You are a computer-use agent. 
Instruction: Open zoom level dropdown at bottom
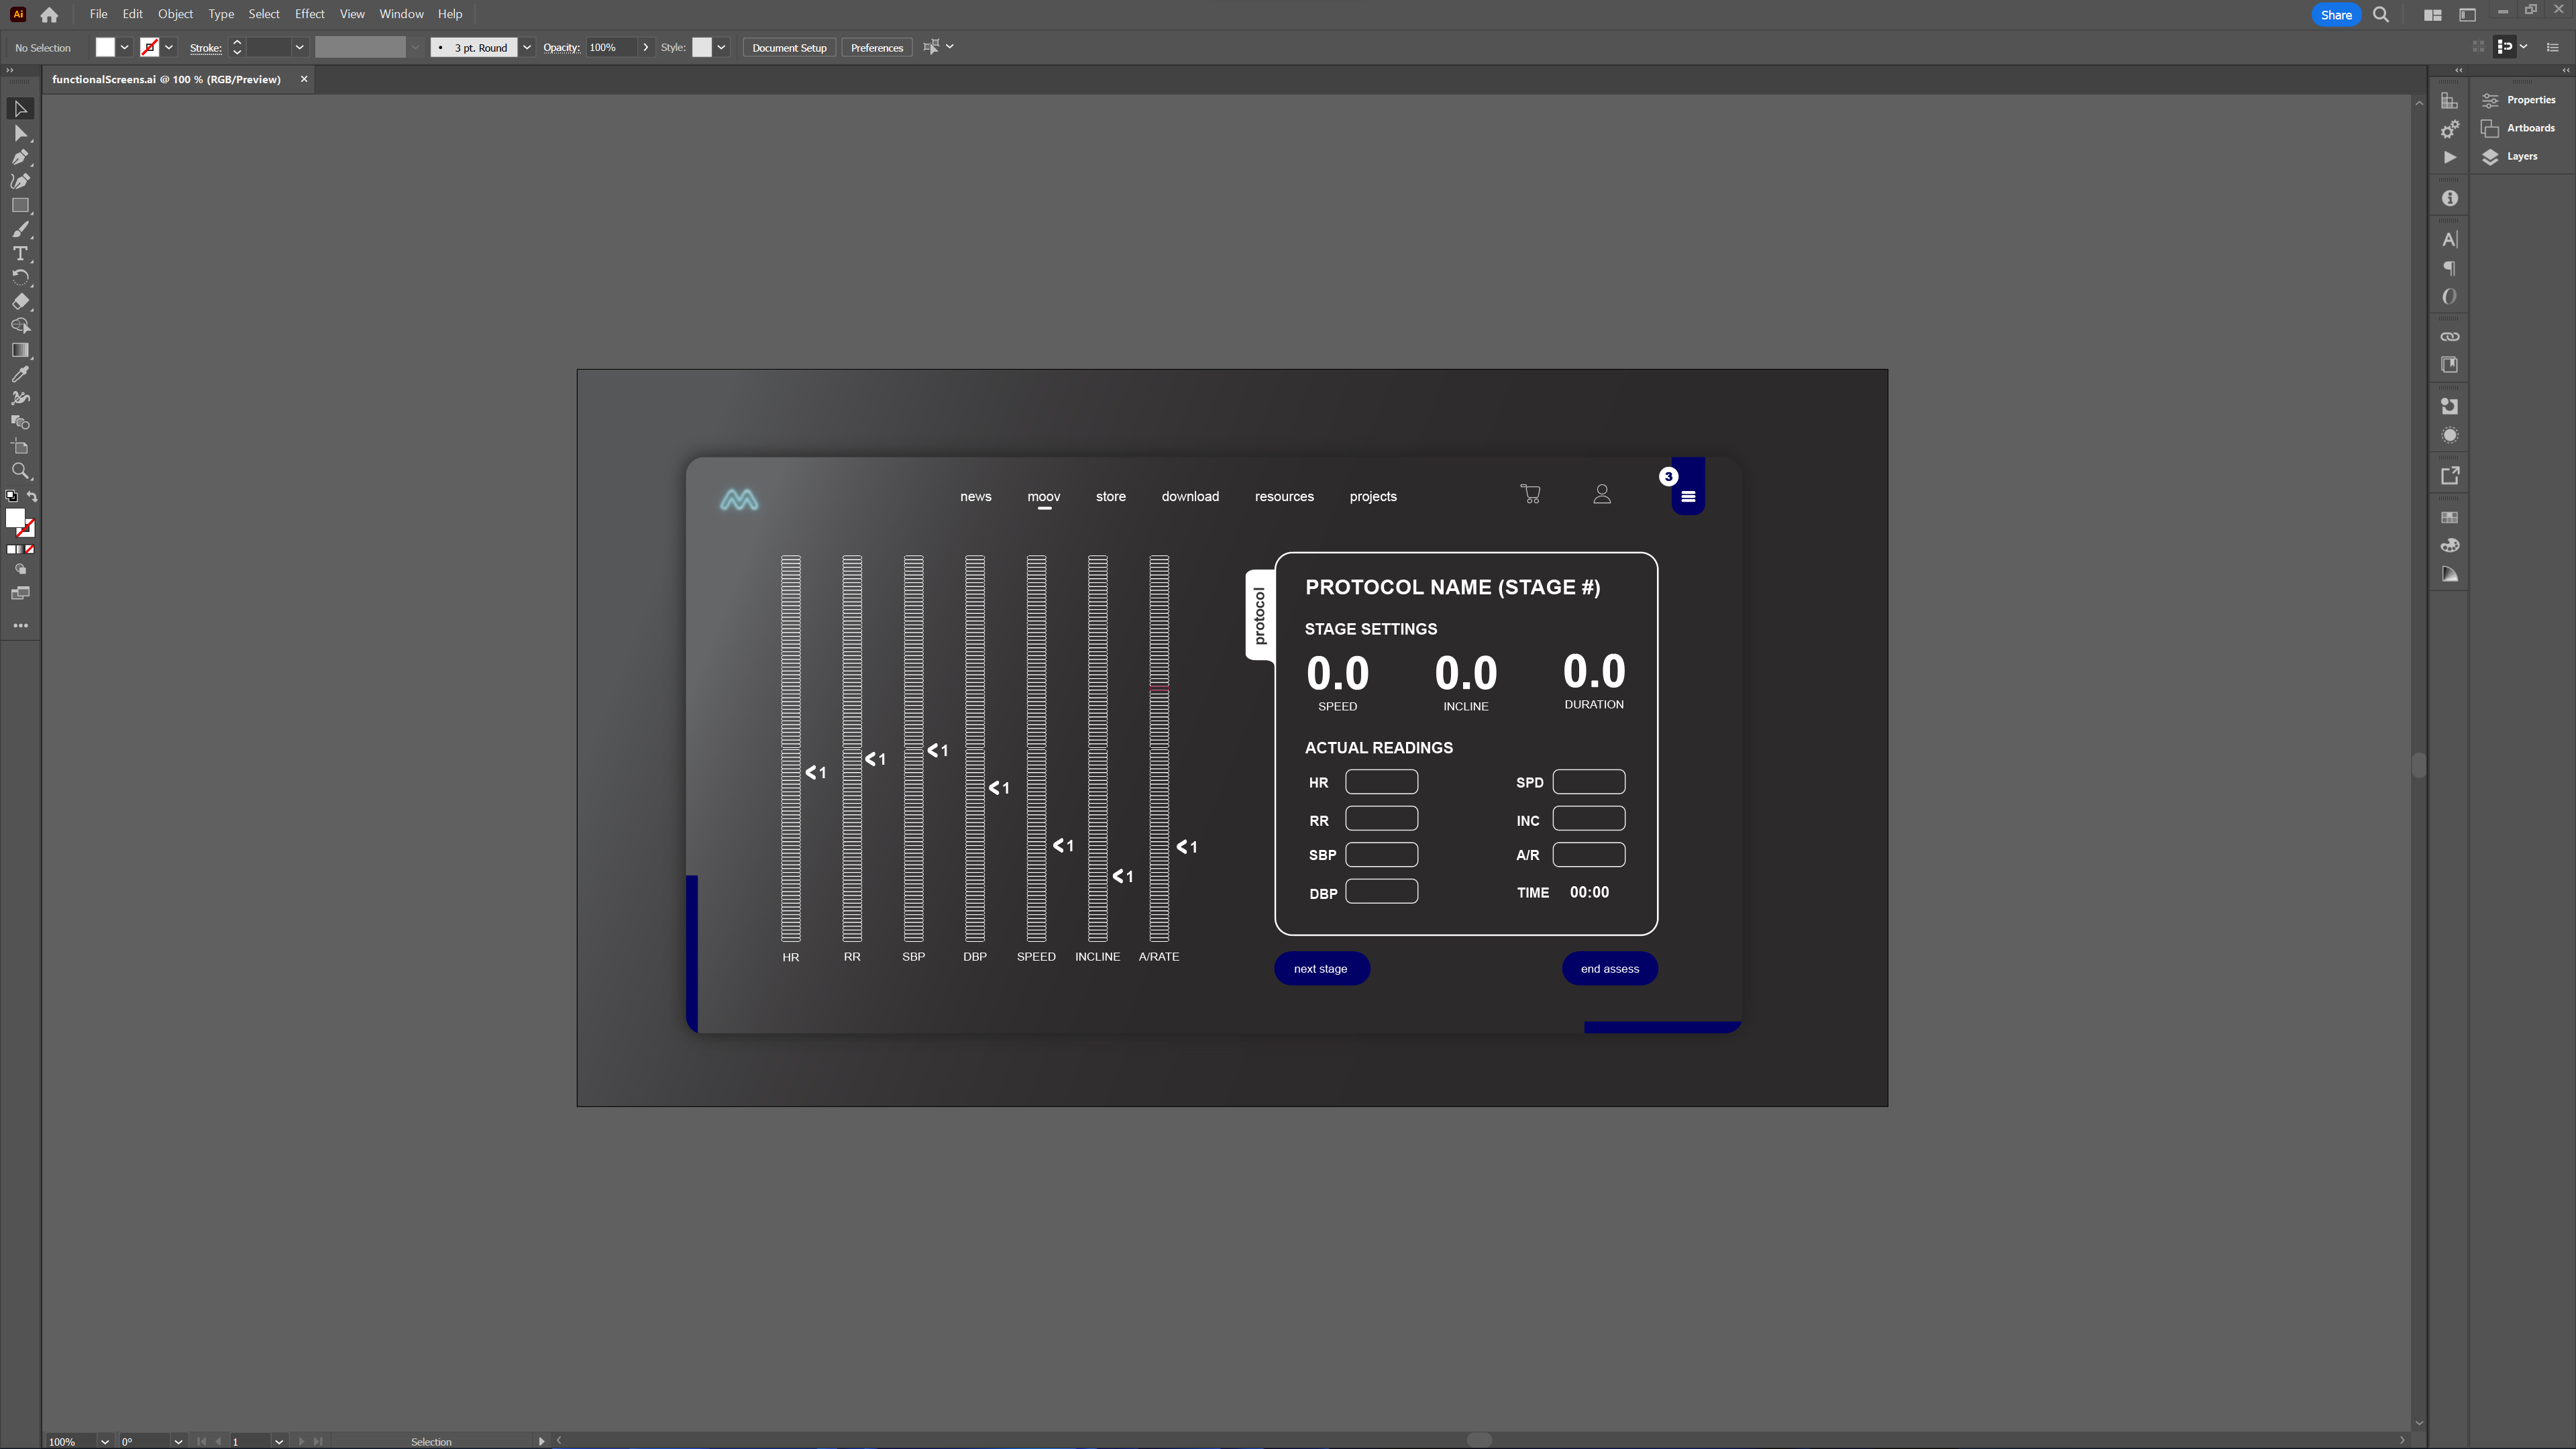104,1441
